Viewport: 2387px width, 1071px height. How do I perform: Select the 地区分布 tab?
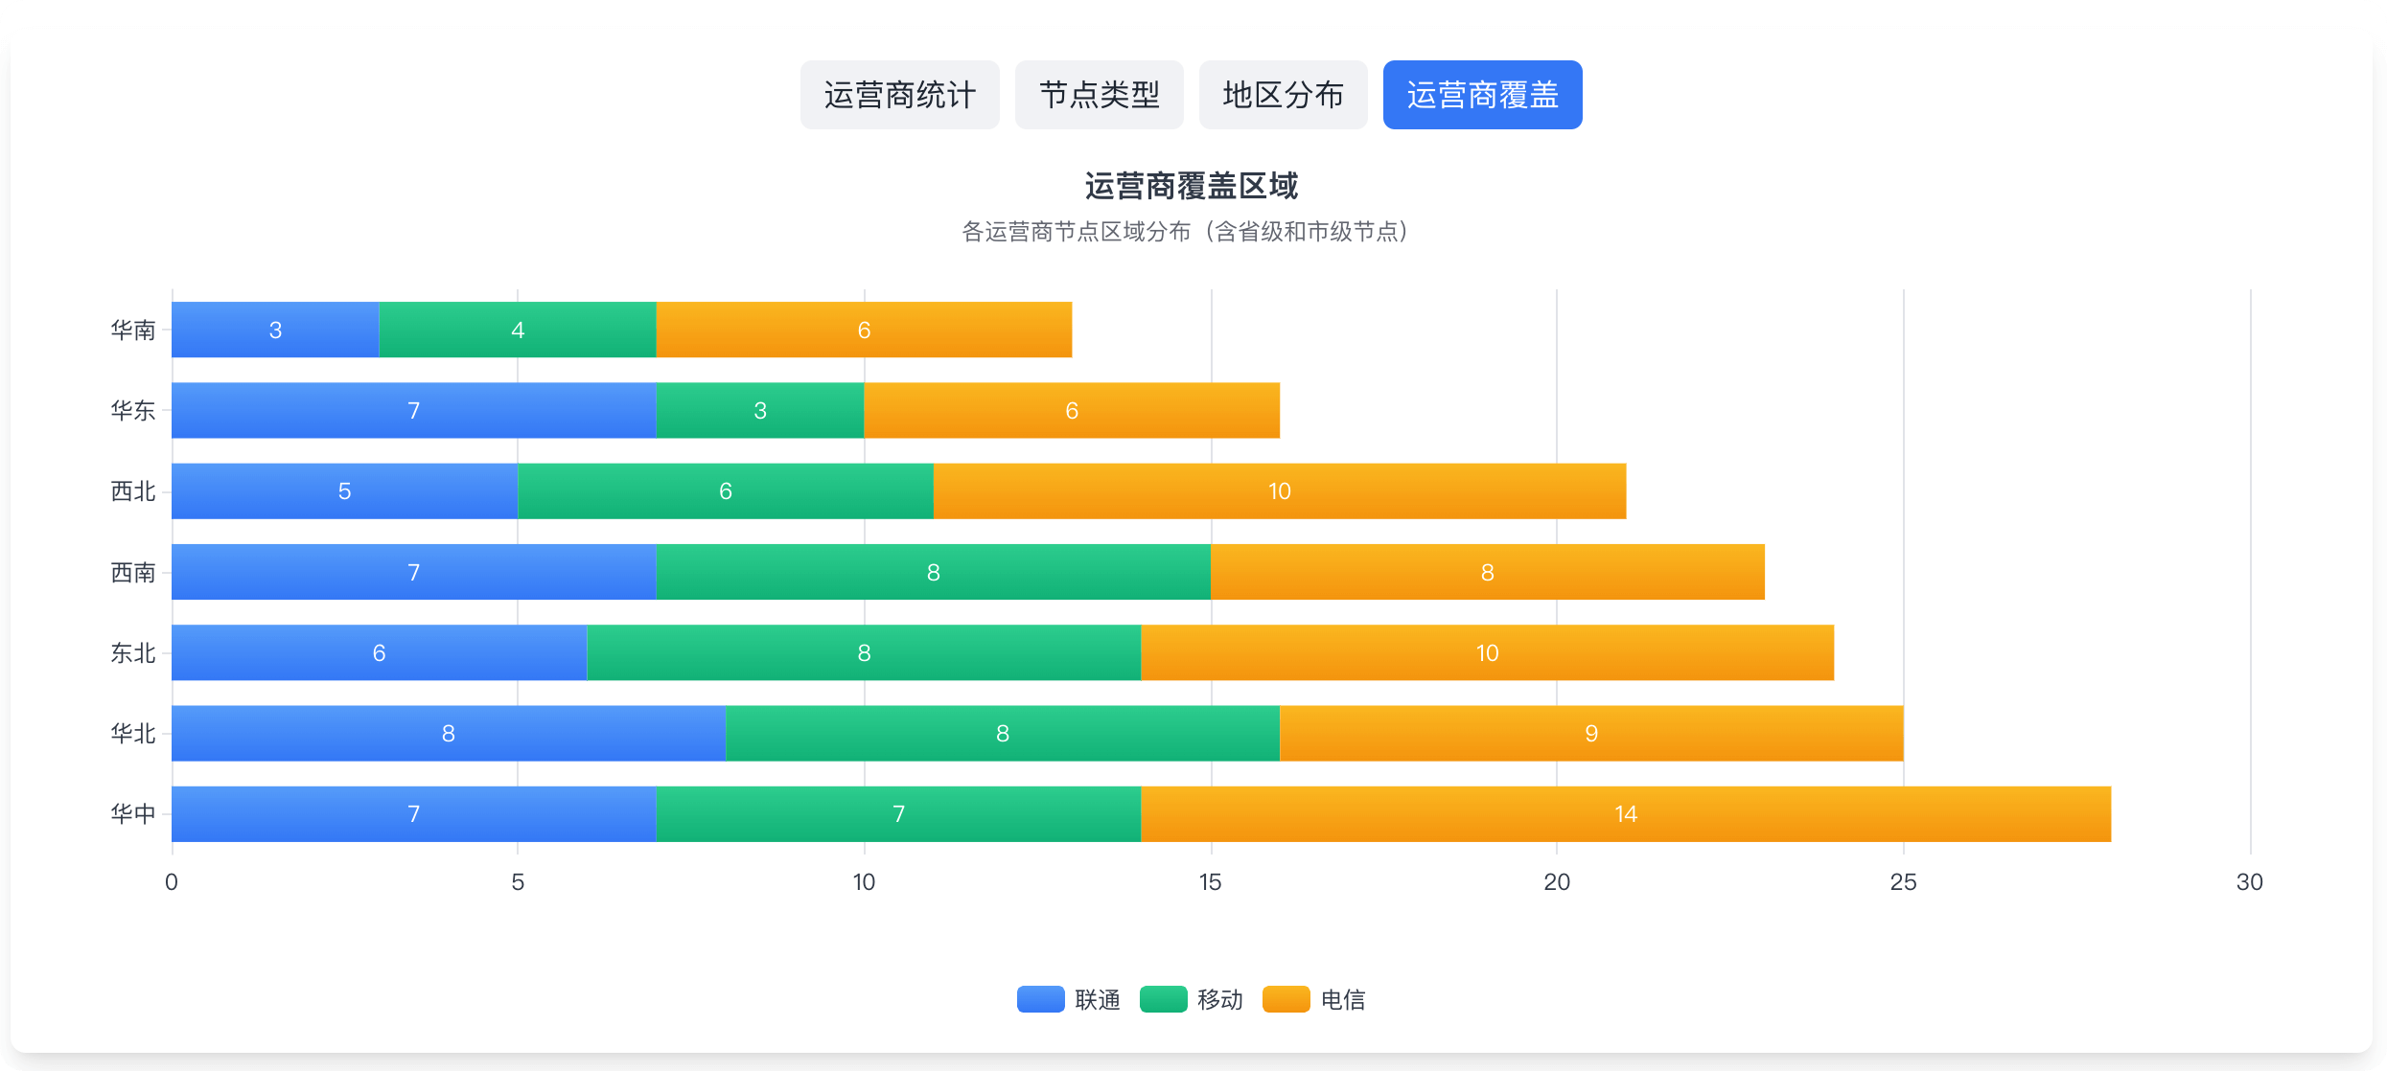[x=1283, y=95]
